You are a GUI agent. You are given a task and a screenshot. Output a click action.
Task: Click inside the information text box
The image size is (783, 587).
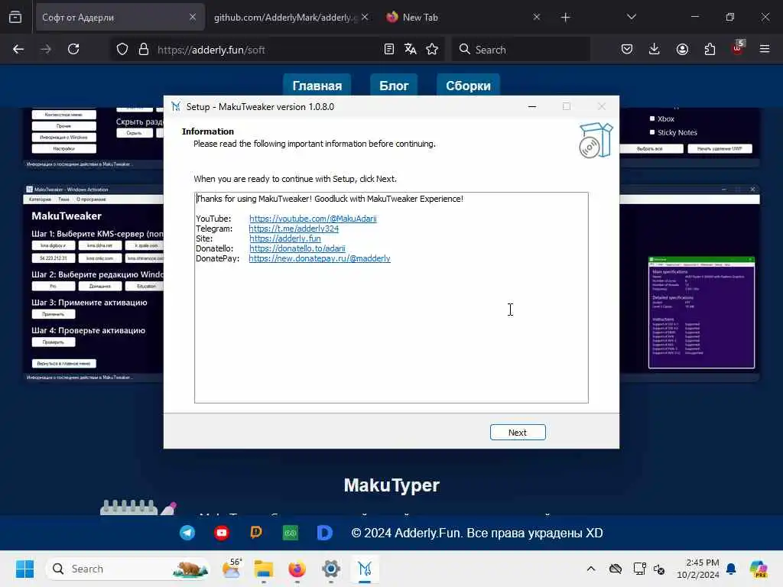click(x=391, y=297)
